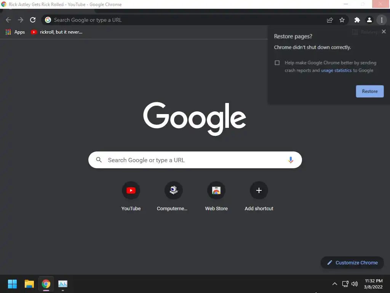This screenshot has width=390, height=293.
Task: Open the usage statistics link
Action: tap(336, 71)
